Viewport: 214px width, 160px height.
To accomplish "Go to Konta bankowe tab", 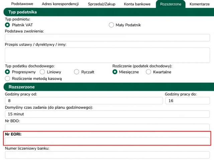I will tap(137, 4).
